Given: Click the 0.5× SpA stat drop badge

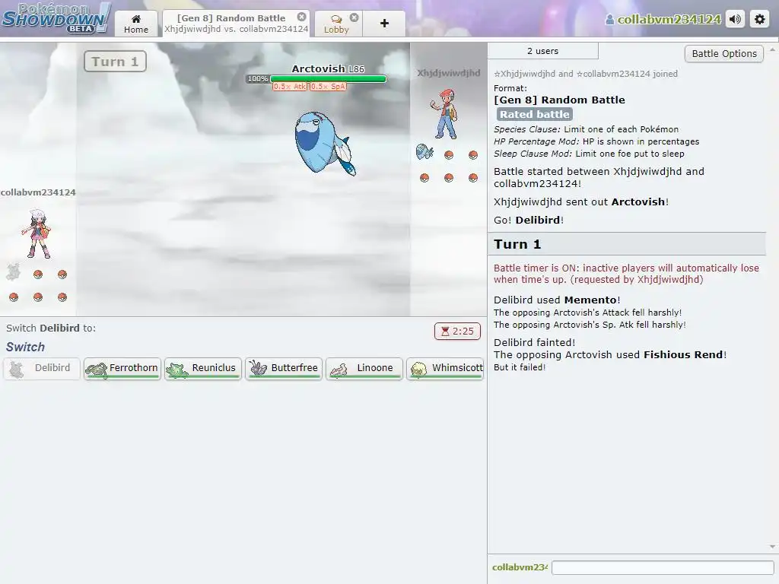Looking at the screenshot, I should click(x=328, y=87).
